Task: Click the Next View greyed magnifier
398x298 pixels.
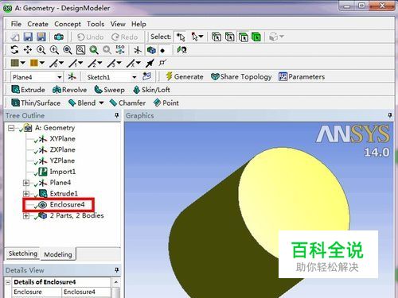Action: point(107,50)
